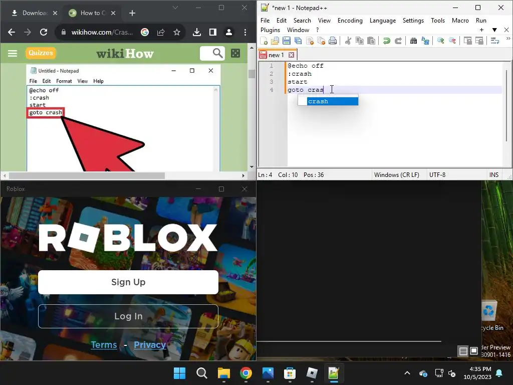513x385 pixels.
Task: Copy selection using Notepad++ toolbar
Action: pos(360,41)
